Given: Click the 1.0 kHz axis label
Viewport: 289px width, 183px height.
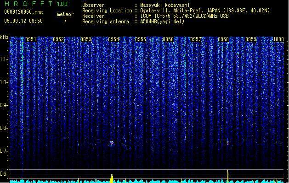Looking at the screenshot, I should [x=4, y=82].
